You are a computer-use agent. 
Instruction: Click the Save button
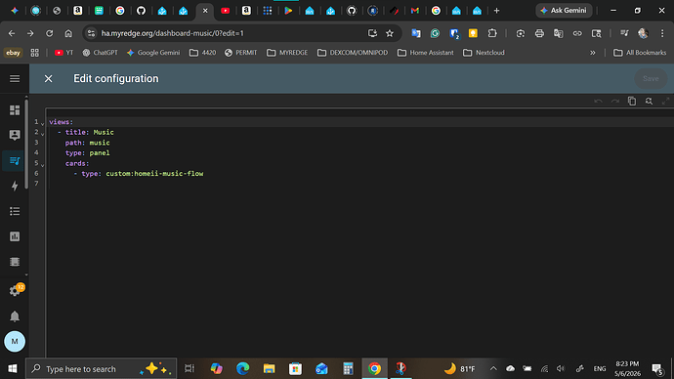(651, 79)
